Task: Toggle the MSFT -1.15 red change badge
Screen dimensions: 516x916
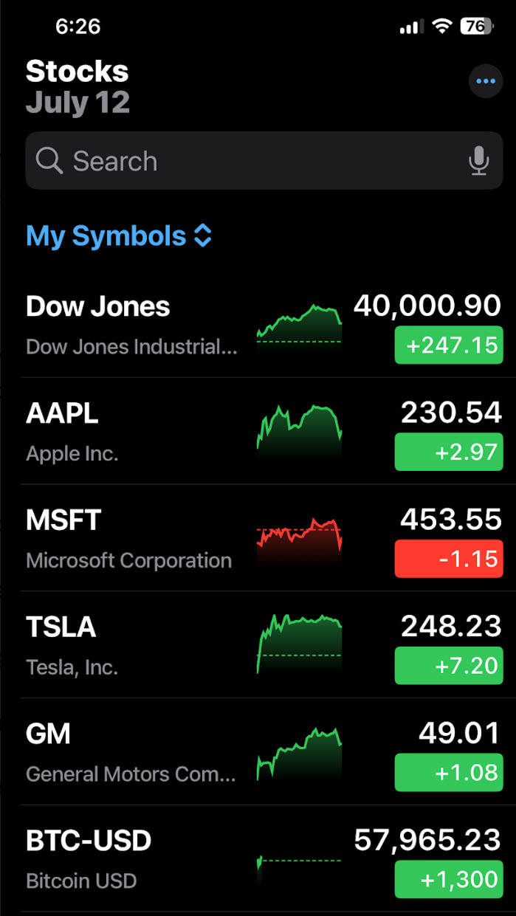Action: pyautogui.click(x=449, y=558)
